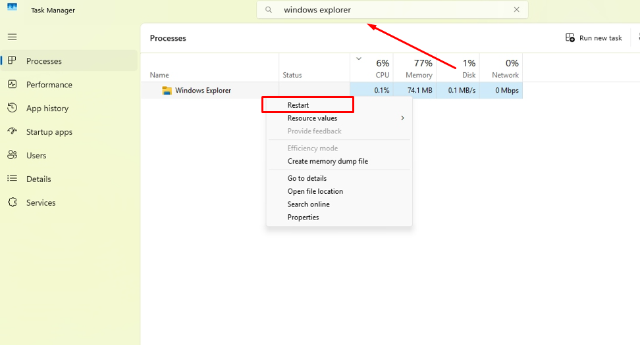Click inside the windows explorer search field
Viewport: 640px width, 345px height.
392,10
